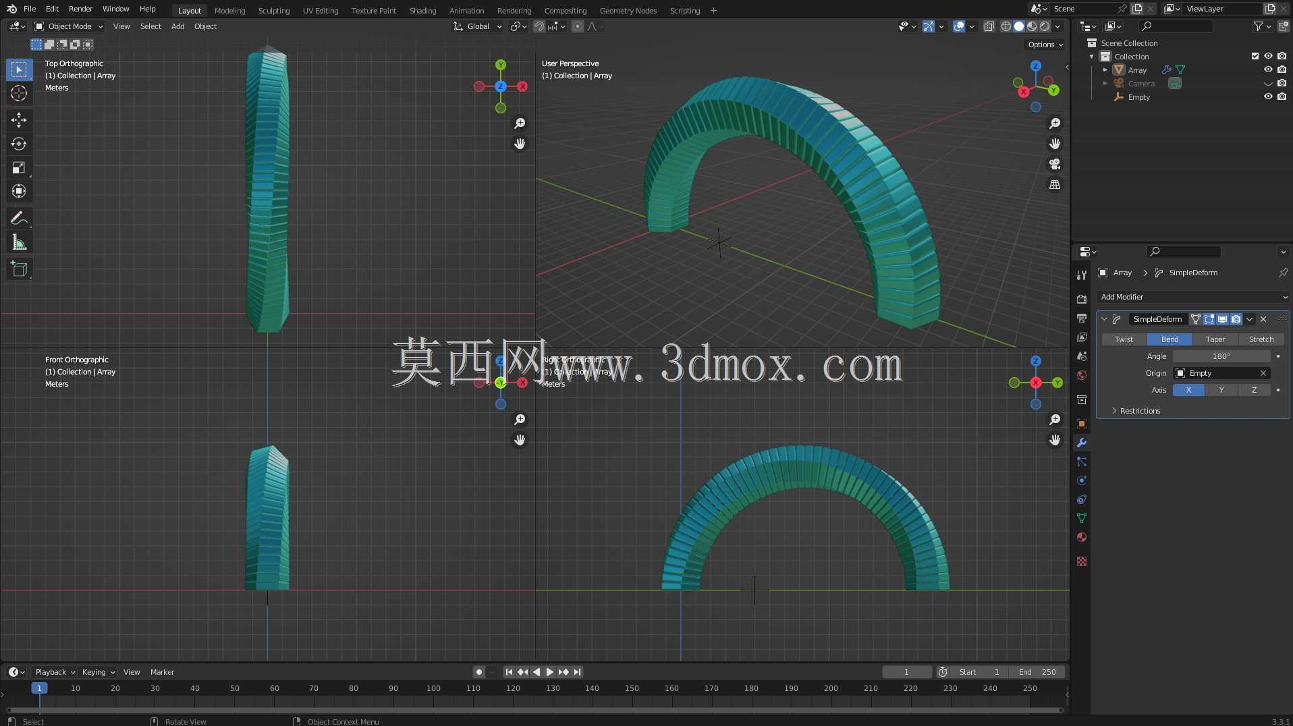Screen dimensions: 1293x726
Task: Open the File menu
Action: 30,9
